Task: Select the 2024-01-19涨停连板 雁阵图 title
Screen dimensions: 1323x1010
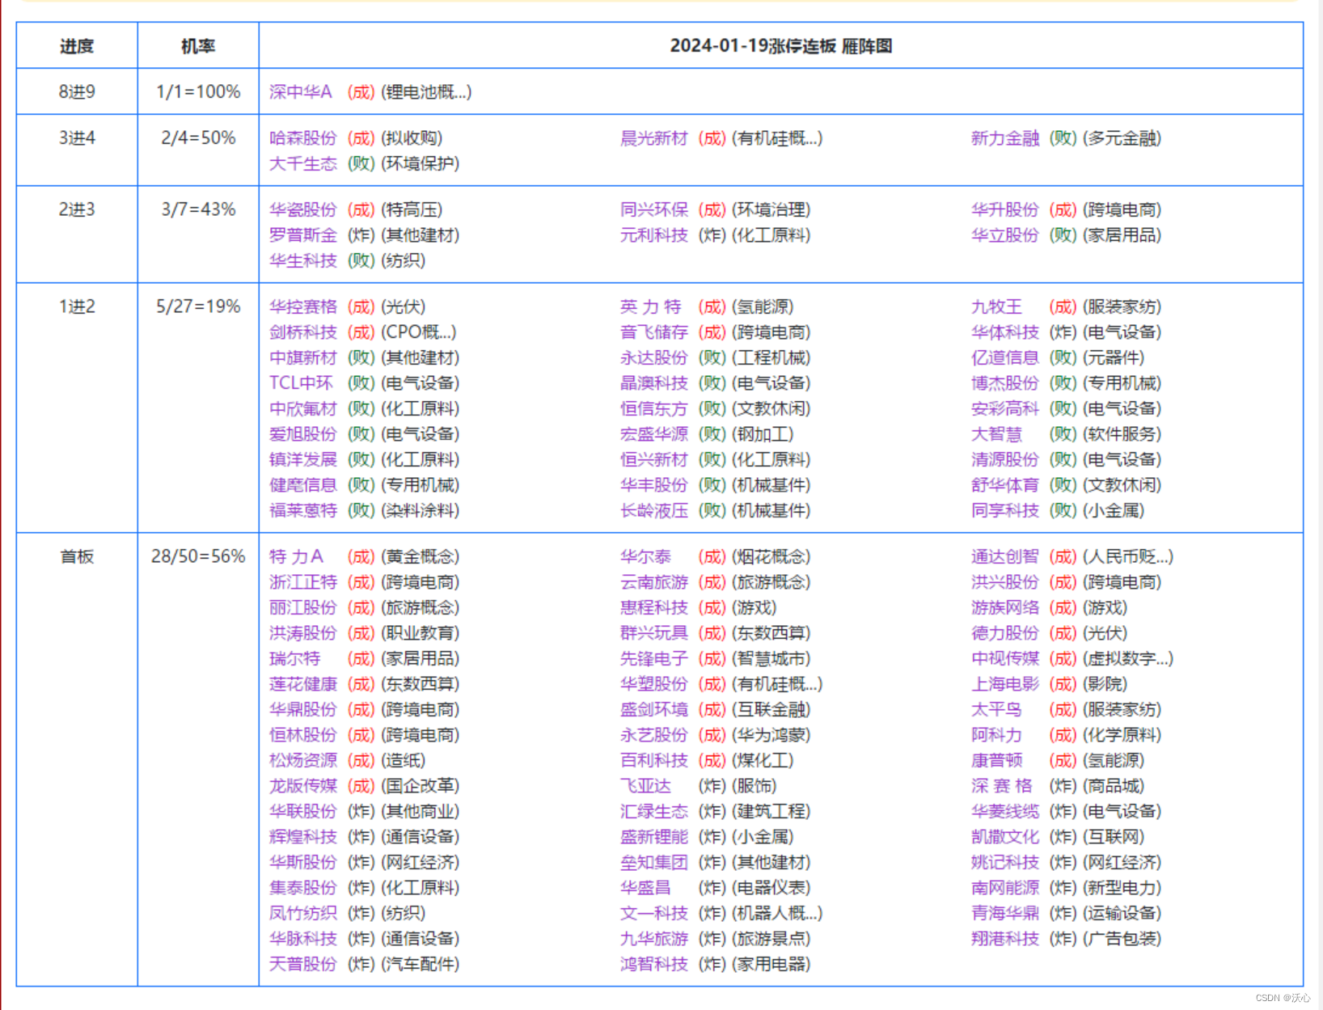Action: point(780,46)
